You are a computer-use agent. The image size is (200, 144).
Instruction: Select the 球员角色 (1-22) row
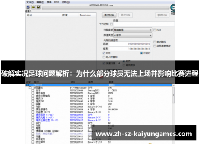[45, 115]
